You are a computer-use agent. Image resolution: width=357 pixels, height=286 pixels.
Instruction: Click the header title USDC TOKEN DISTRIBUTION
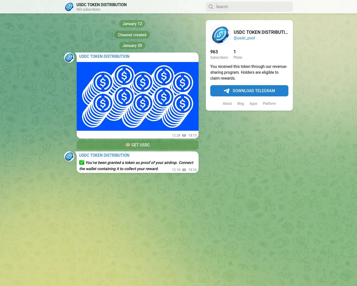click(102, 5)
